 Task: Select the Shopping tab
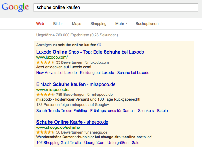pos(98,24)
